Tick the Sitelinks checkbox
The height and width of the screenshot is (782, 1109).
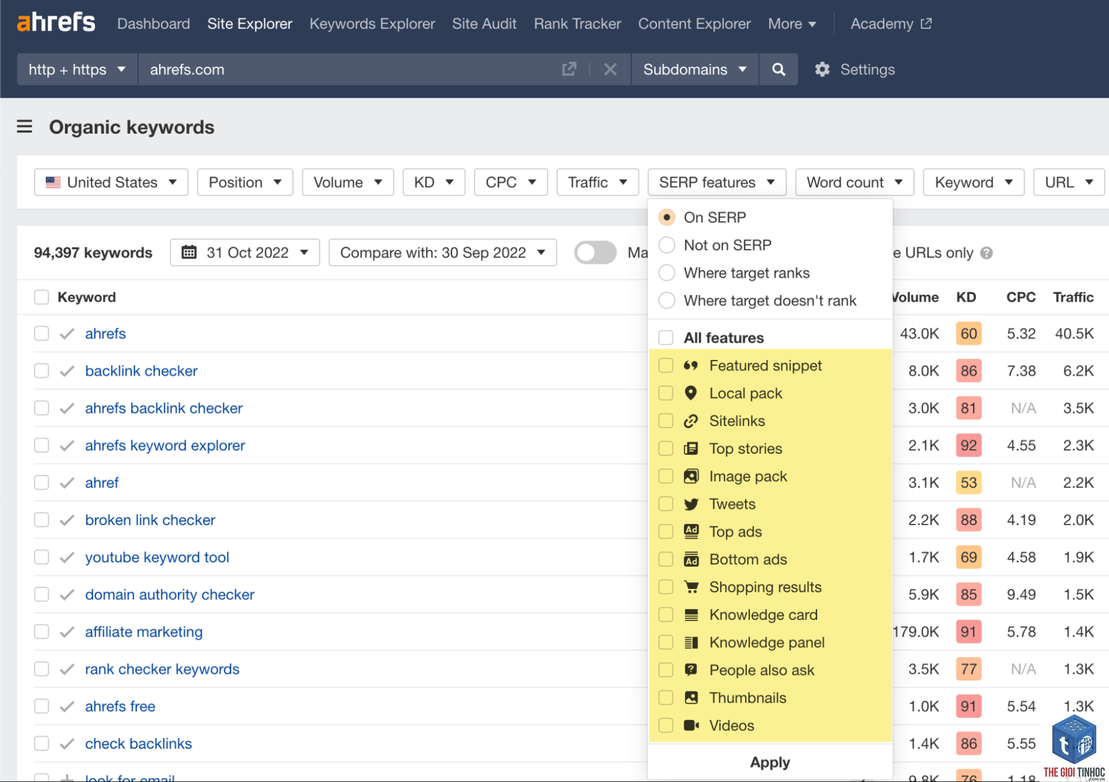[x=666, y=421]
